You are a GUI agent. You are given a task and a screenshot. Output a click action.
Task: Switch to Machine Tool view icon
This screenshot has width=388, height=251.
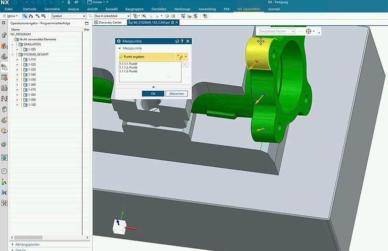(31, 16)
